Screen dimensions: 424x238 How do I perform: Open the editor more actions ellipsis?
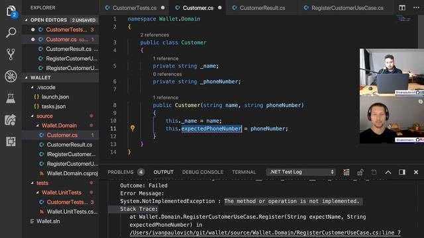416,7
